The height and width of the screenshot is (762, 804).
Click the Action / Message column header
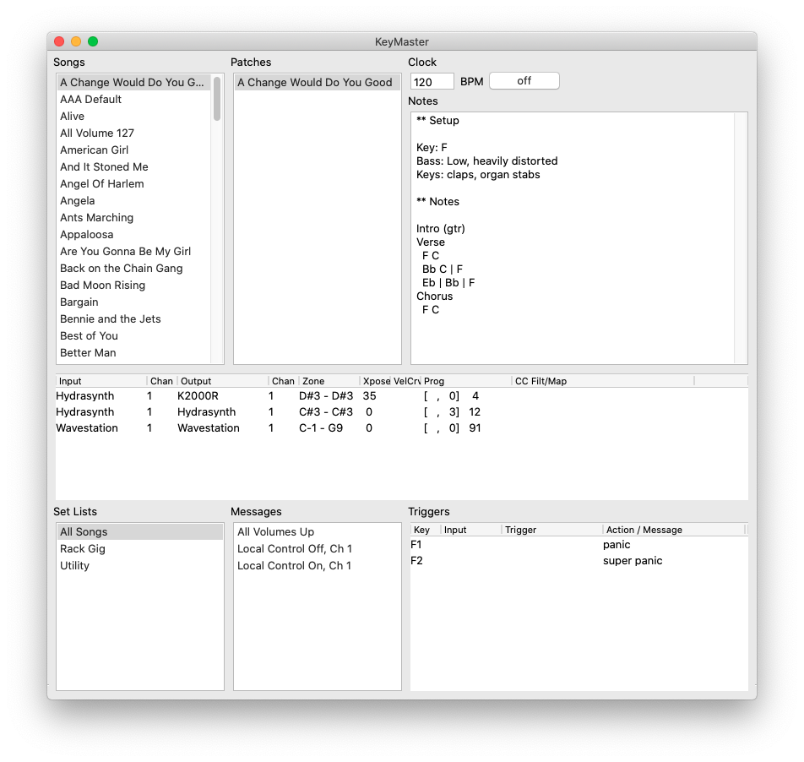tap(673, 530)
